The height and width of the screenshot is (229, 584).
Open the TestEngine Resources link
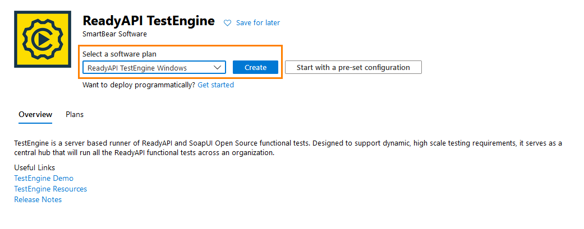pos(50,189)
